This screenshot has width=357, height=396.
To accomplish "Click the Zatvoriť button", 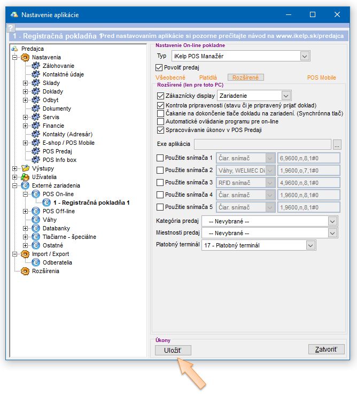I will 326,349.
